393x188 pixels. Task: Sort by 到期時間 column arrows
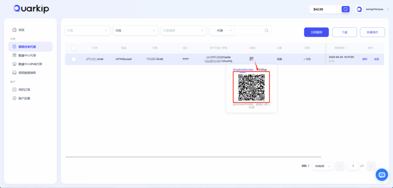(x=347, y=48)
